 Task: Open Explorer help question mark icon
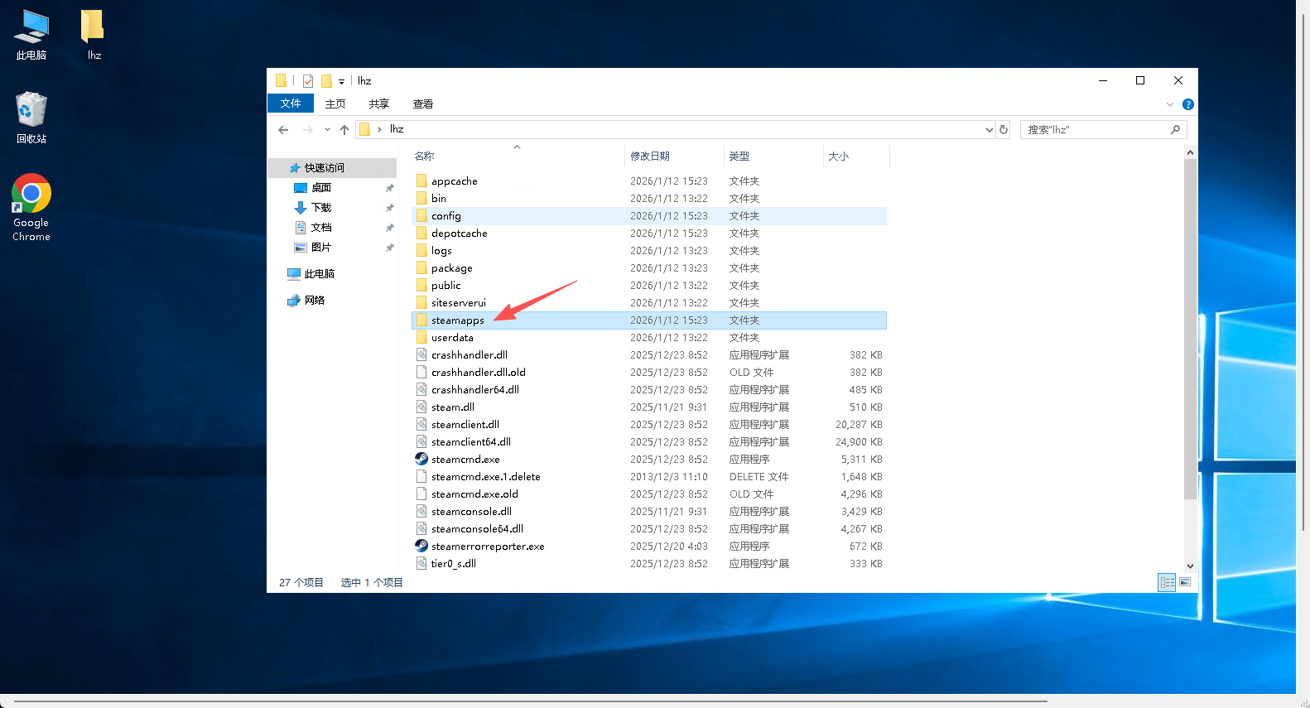click(1188, 104)
